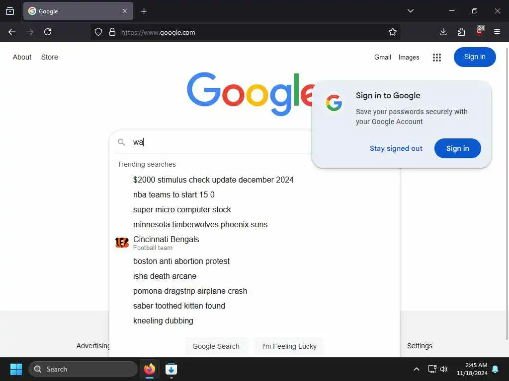Close the Google browser tab
Viewport: 509px width, 381px height.
pos(125,11)
